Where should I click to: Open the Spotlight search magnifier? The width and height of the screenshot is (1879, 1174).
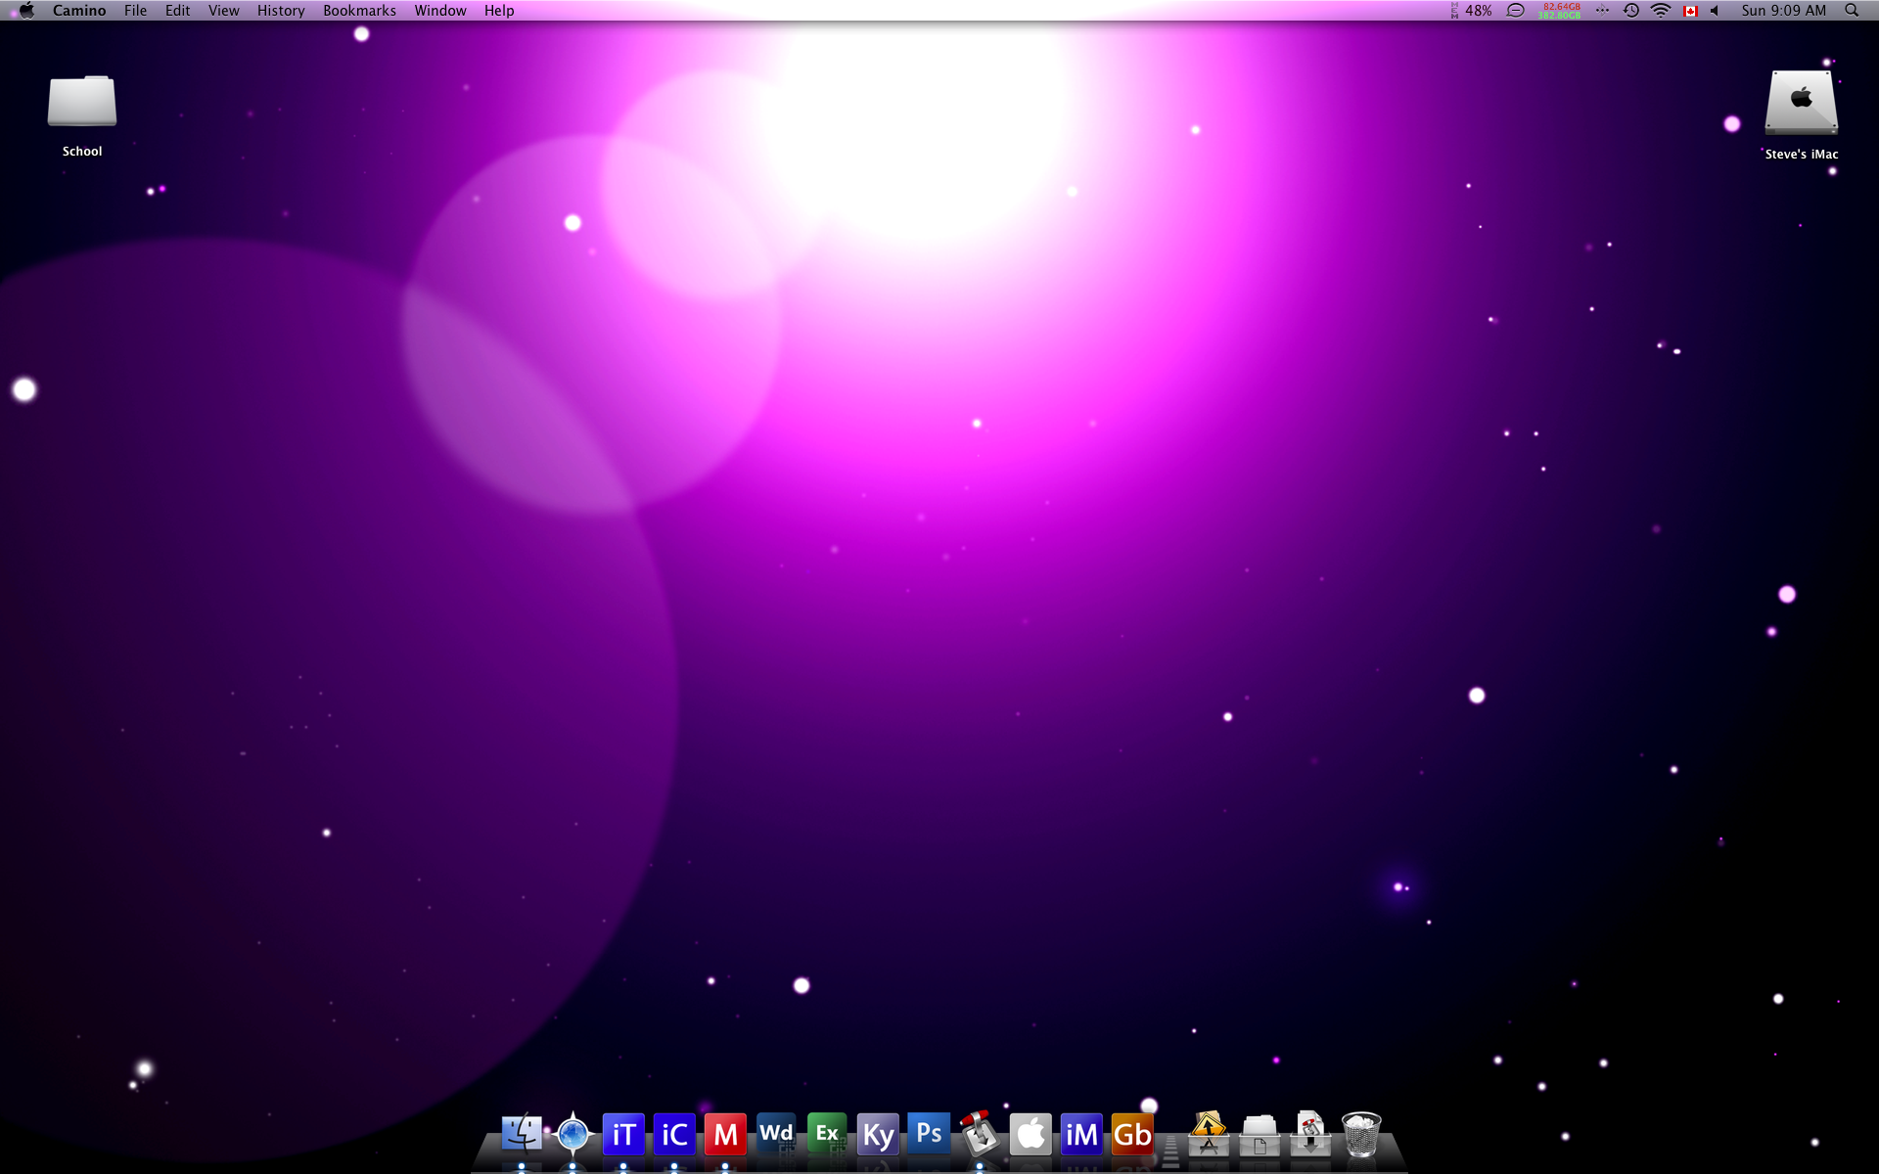click(1852, 11)
